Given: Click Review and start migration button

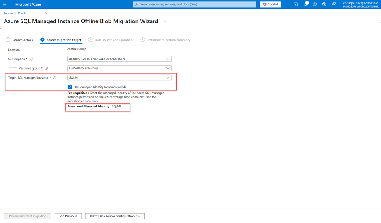Looking at the screenshot, I should coord(28,216).
